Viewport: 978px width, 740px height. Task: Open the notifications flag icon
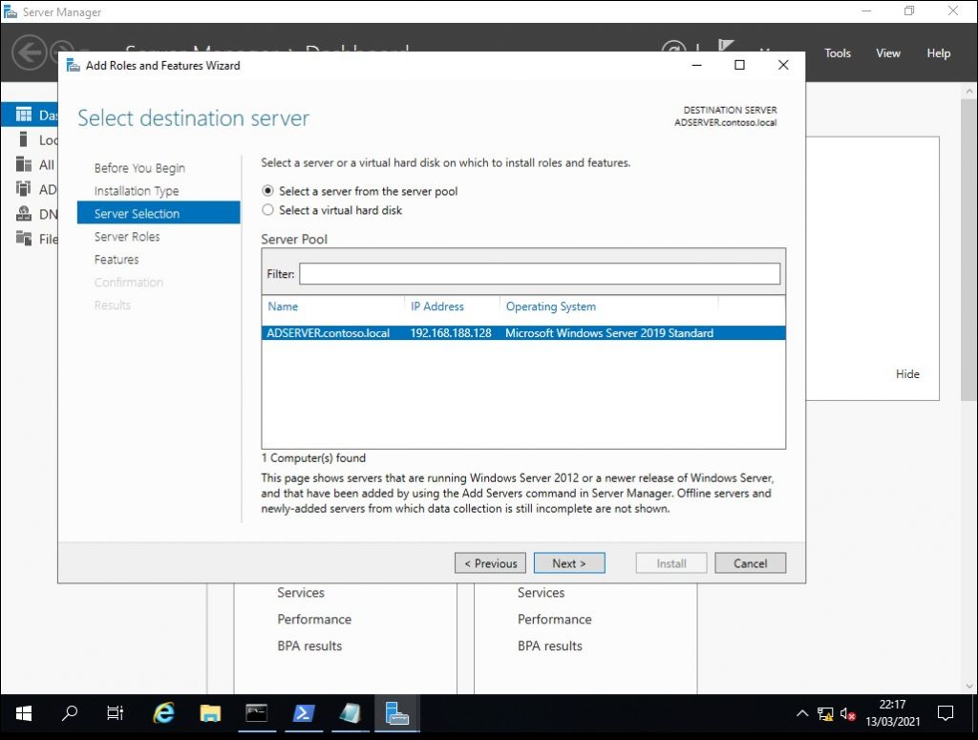726,50
